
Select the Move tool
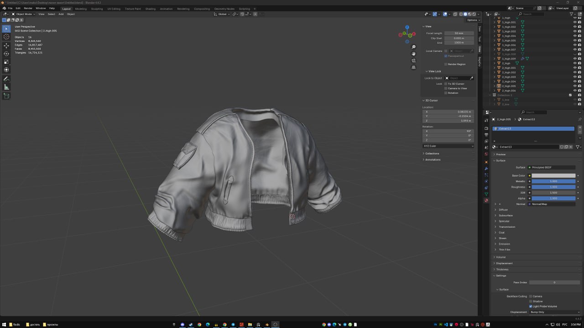pyautogui.click(x=6, y=46)
